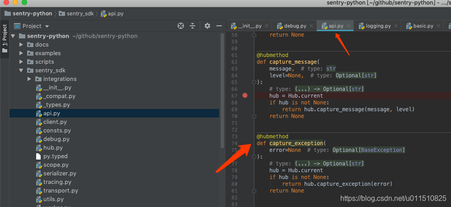Click on capture_exception function name

296,143
